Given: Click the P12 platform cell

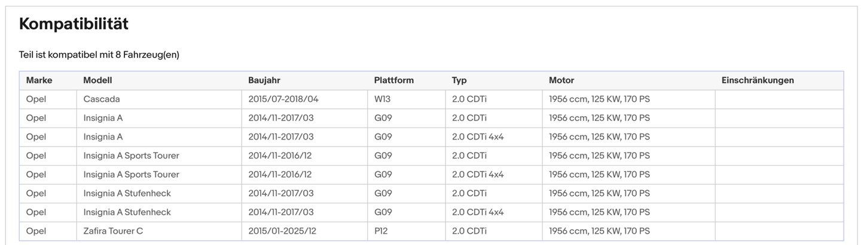Looking at the screenshot, I should [x=381, y=231].
